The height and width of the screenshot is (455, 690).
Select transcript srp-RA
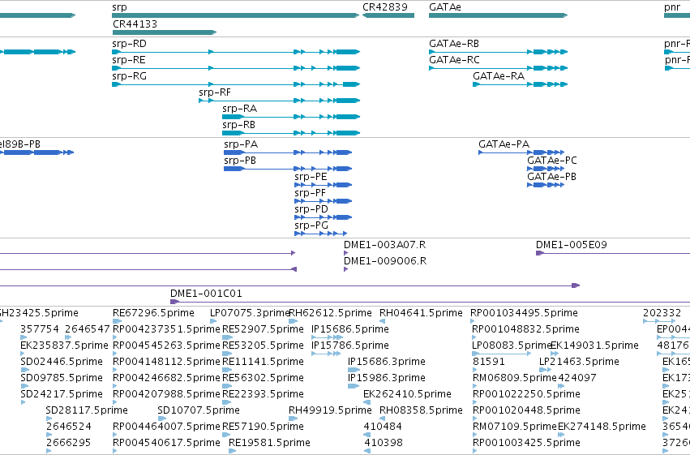[291, 117]
